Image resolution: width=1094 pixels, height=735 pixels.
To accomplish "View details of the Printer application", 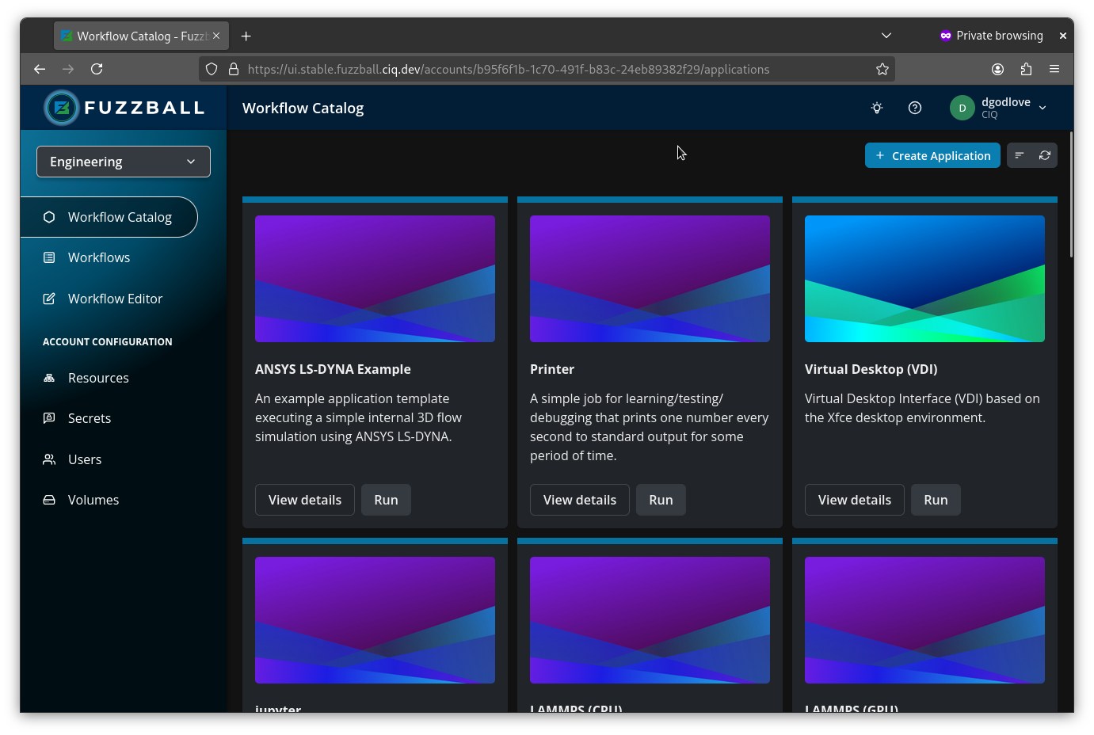I will [579, 499].
